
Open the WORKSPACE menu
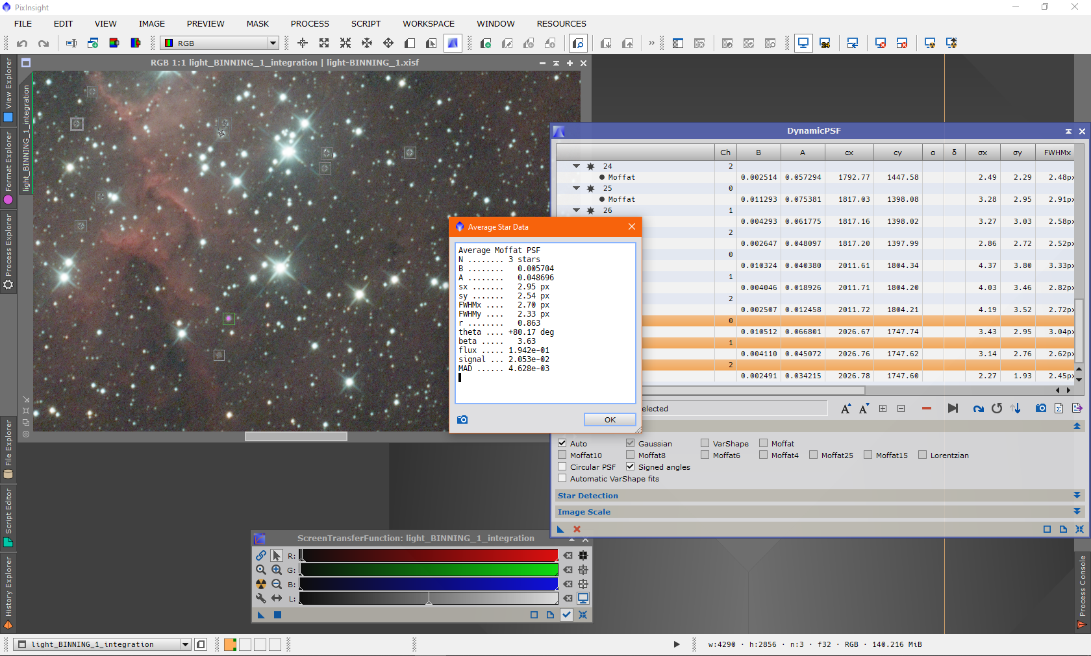pyautogui.click(x=429, y=23)
